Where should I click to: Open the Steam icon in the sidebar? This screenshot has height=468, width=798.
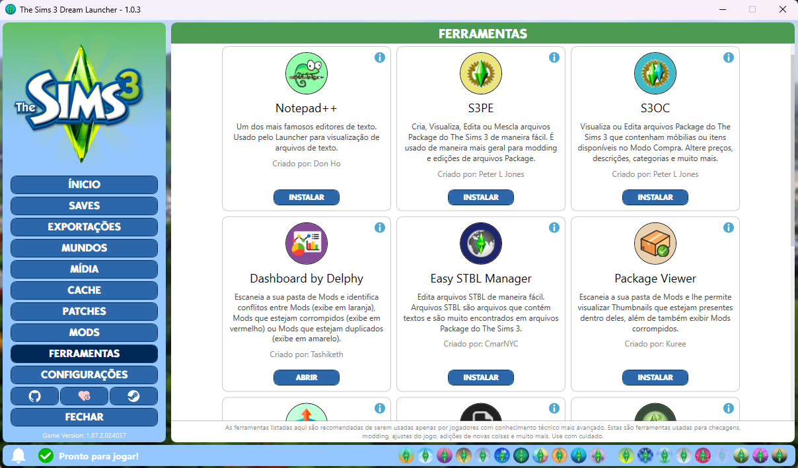pos(133,396)
